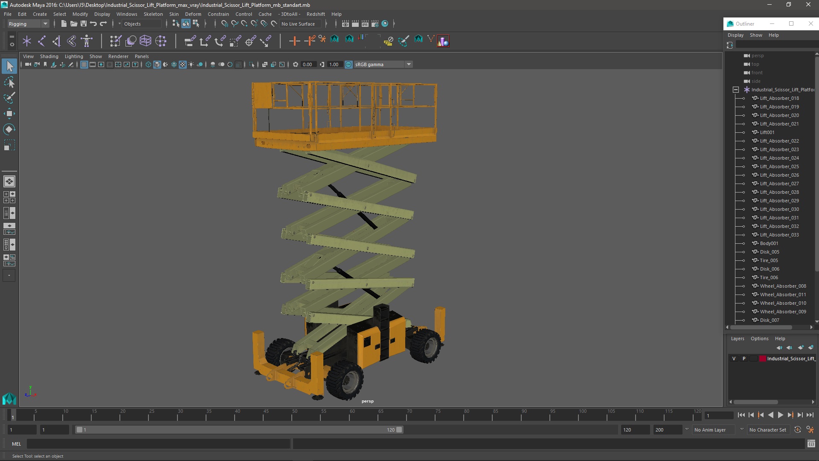Activate the Lasso select tool
The width and height of the screenshot is (819, 461).
point(9,82)
